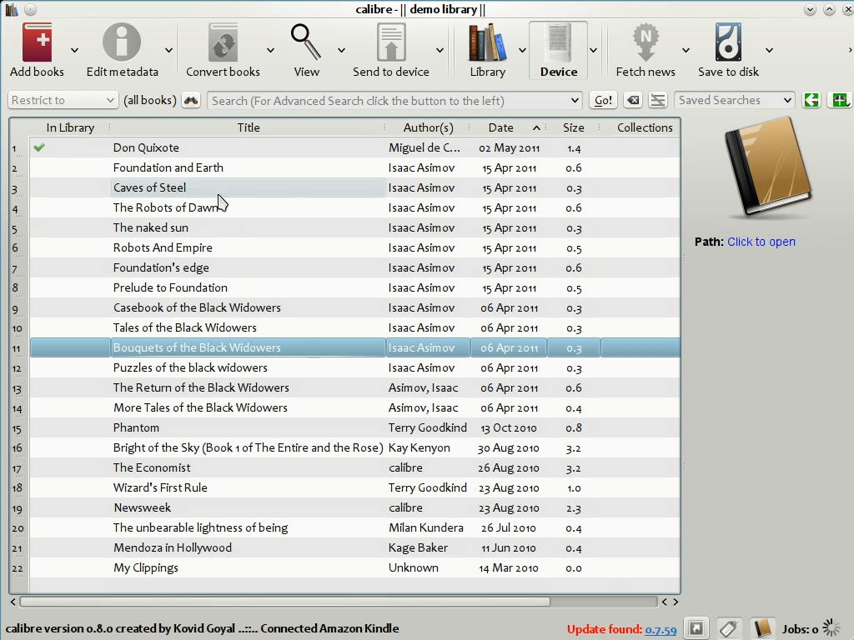Click the Save to disk icon
Screen dimensions: 854x640
(x=728, y=43)
